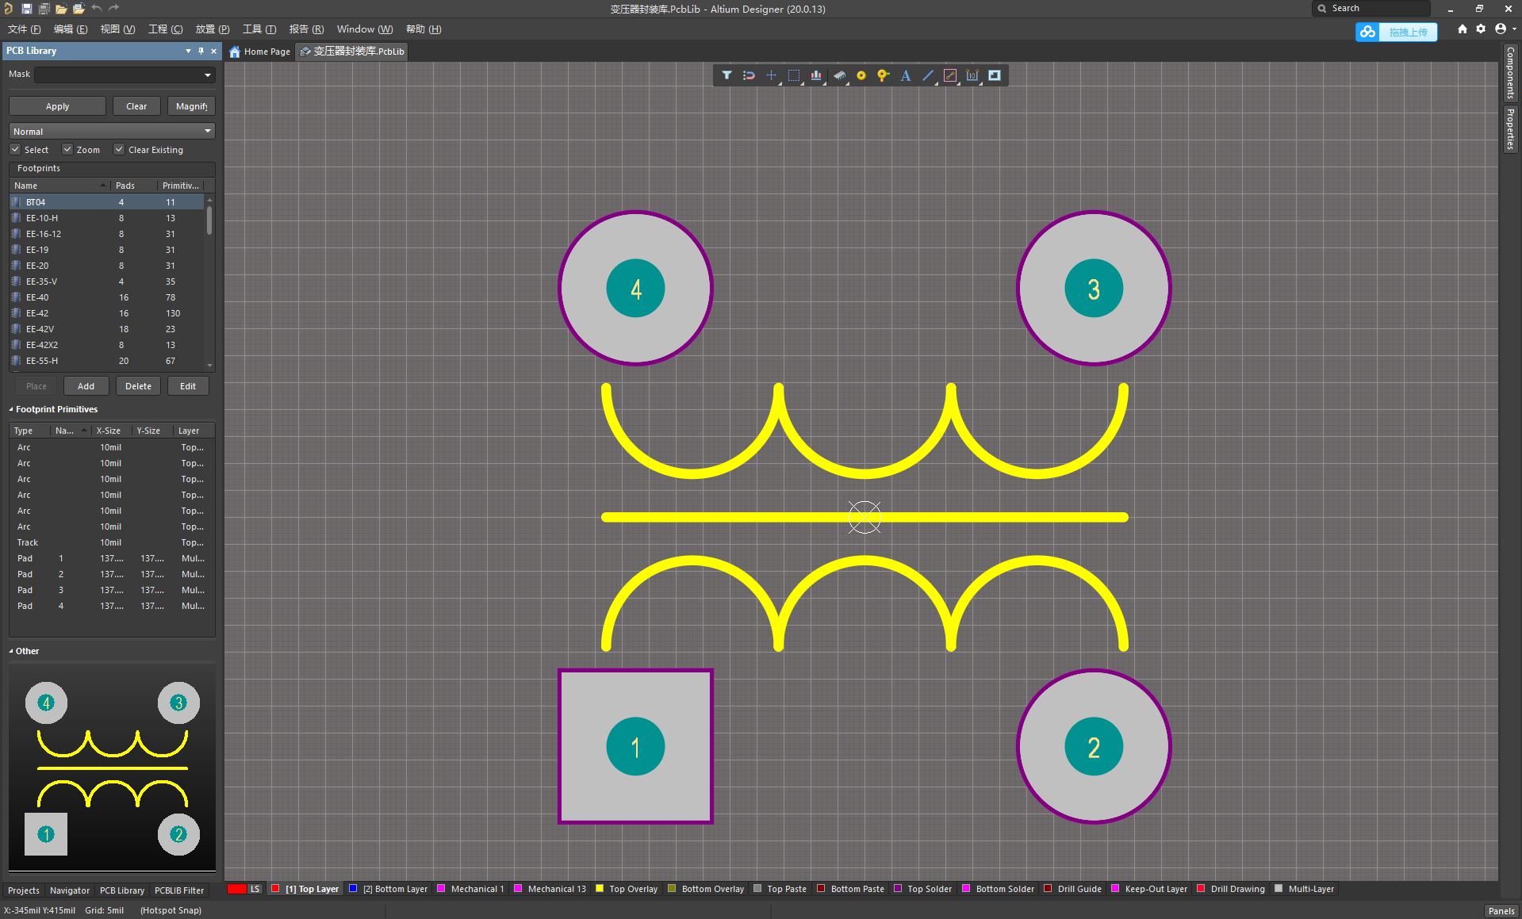Image resolution: width=1522 pixels, height=919 pixels.
Task: Select the move objects cross tool
Action: pos(771,75)
